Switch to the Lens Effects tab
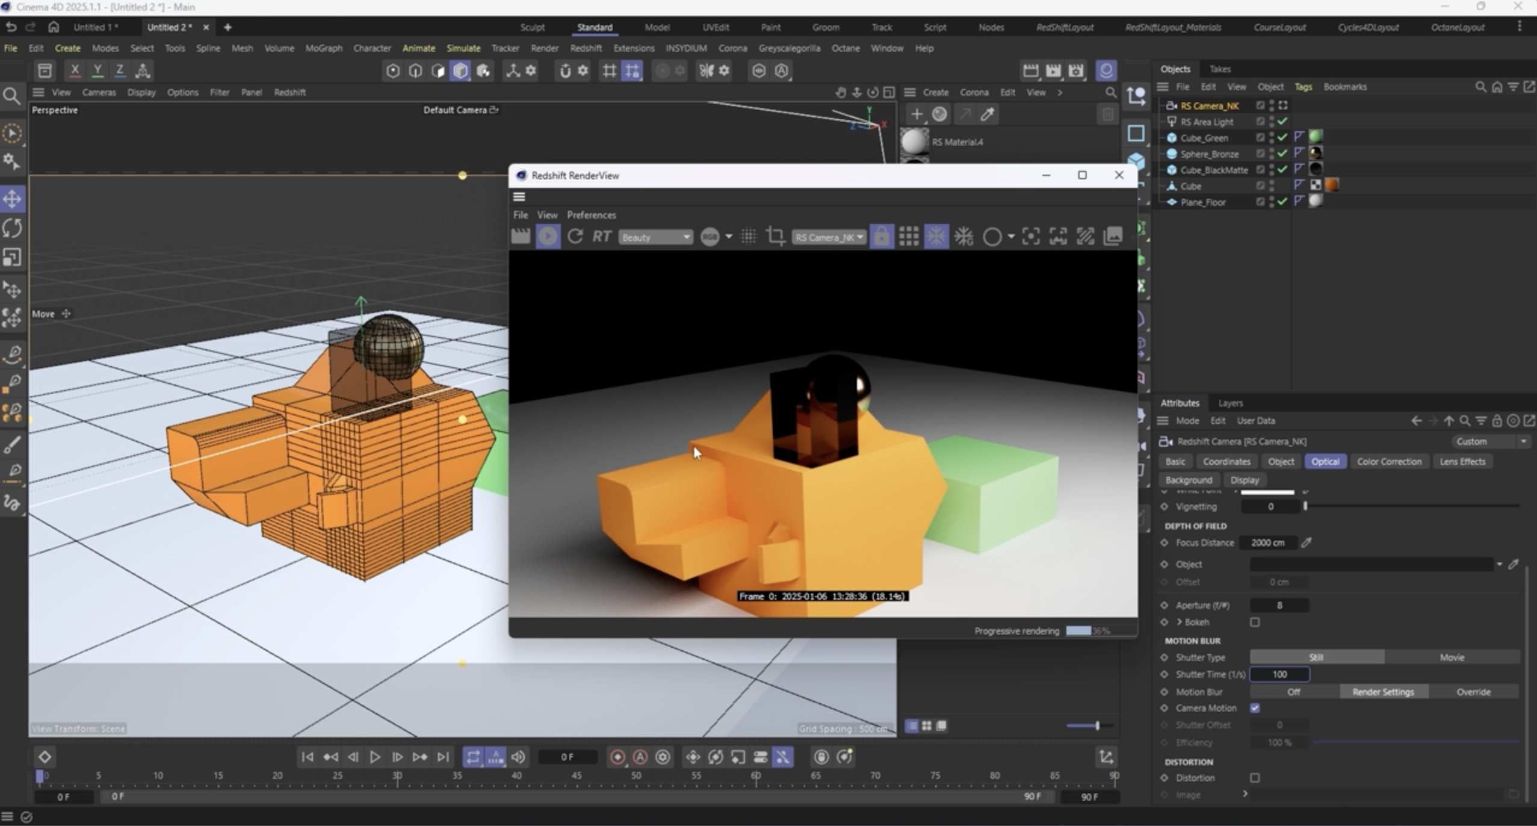 click(x=1462, y=462)
